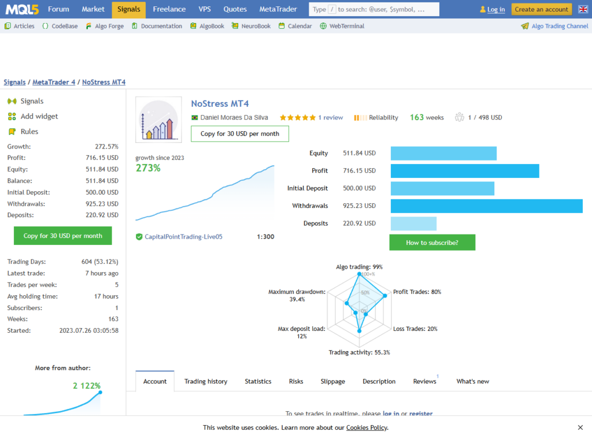The image size is (592, 439).
Task: View the Slippage tab
Action: (332, 381)
